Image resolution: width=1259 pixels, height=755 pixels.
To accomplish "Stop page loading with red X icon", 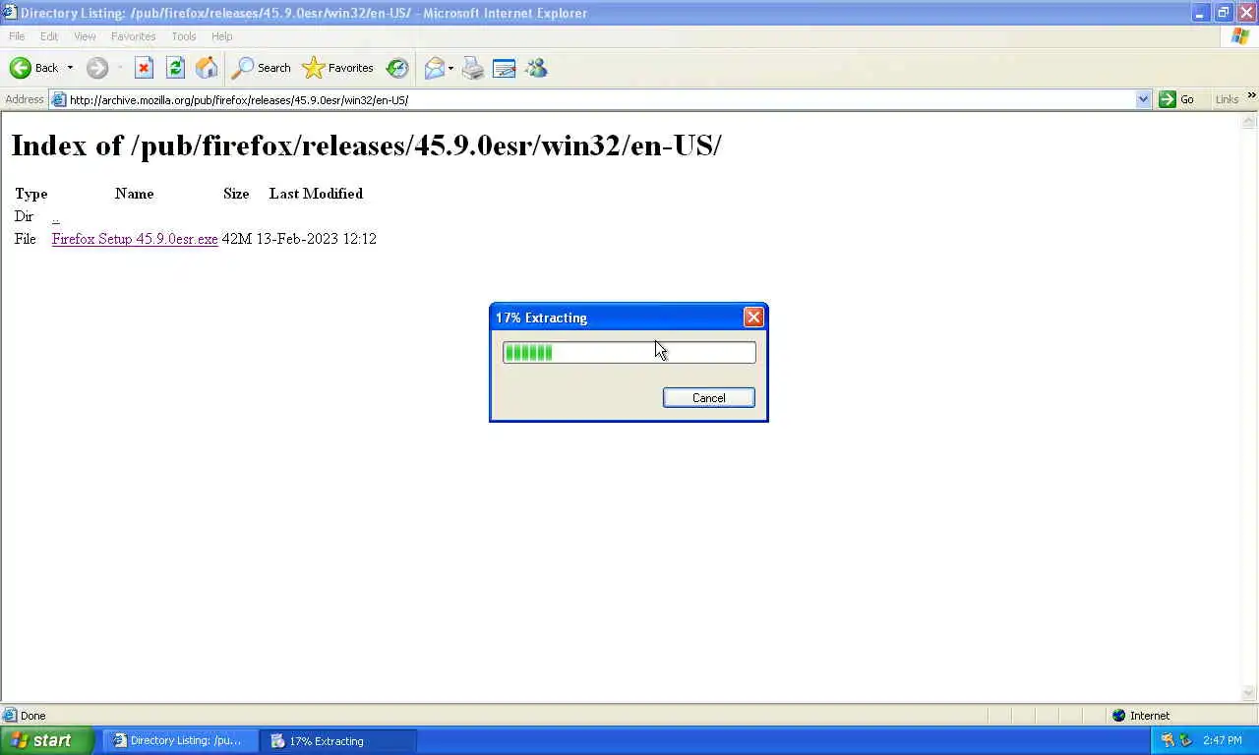I will tap(144, 68).
